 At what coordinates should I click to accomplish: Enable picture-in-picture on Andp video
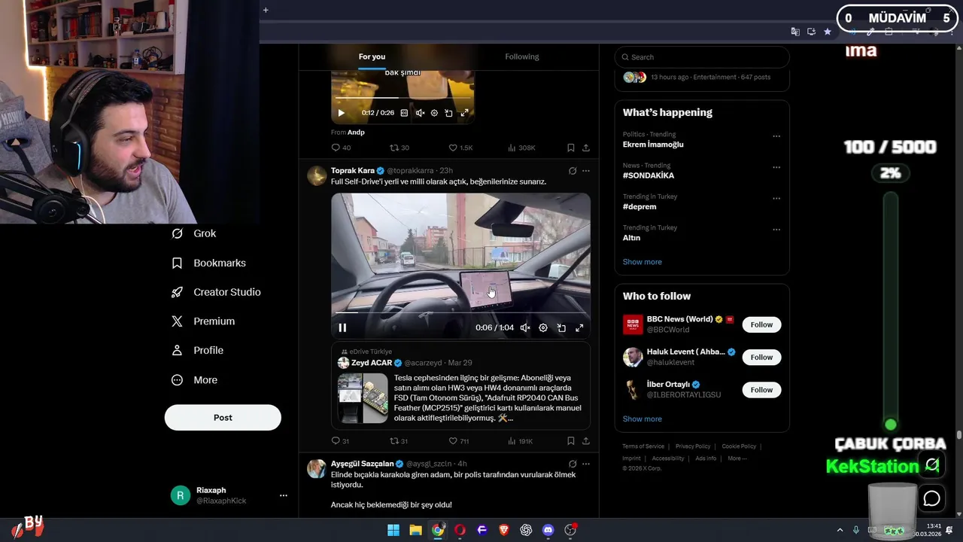[x=448, y=113]
